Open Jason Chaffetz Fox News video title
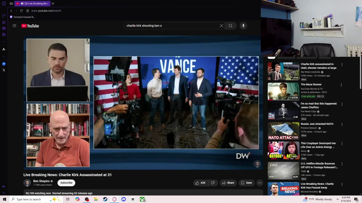 319,105
